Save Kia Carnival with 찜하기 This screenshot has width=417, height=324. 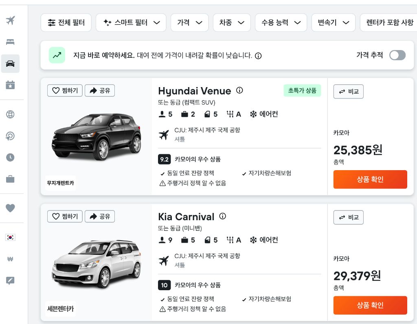[65, 216]
